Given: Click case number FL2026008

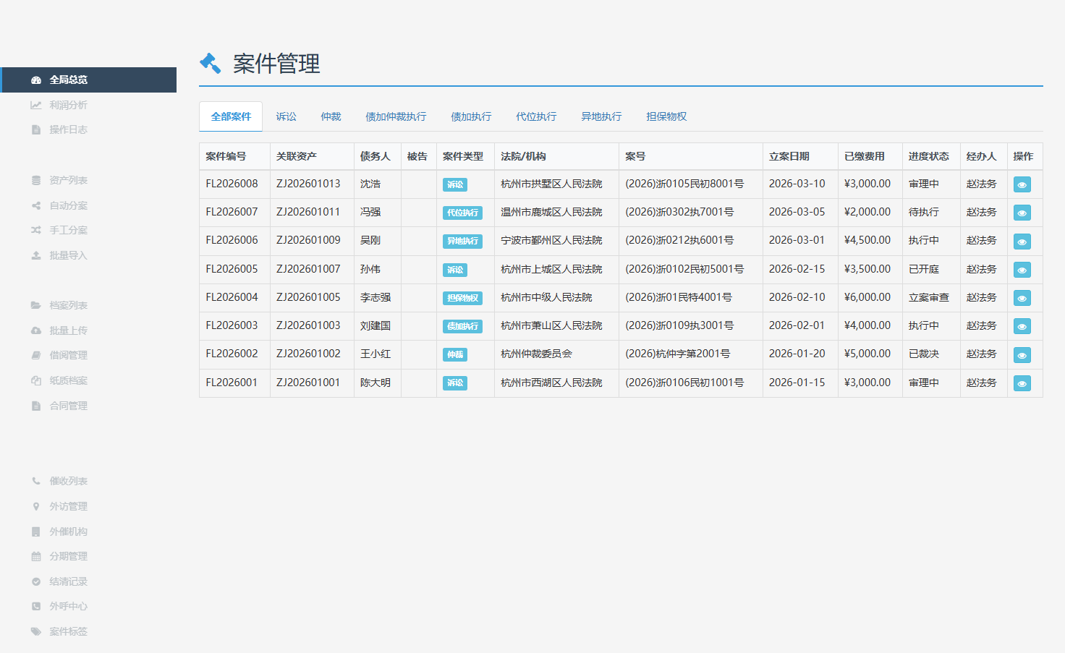Looking at the screenshot, I should pyautogui.click(x=232, y=184).
